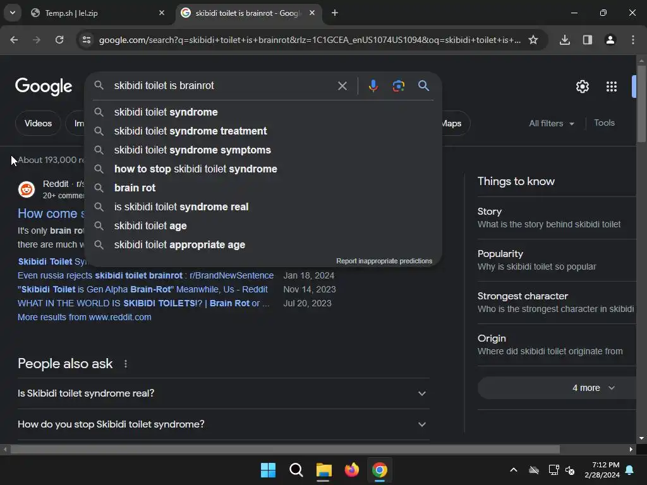Open Firefox from taskbar
647x485 pixels.
point(351,470)
